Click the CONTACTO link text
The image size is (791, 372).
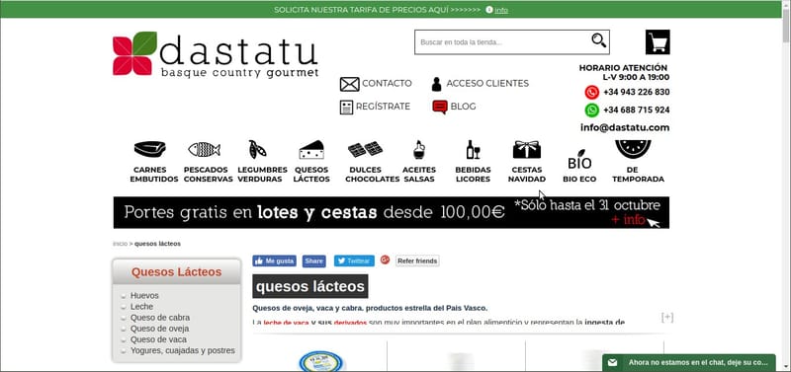click(x=387, y=84)
